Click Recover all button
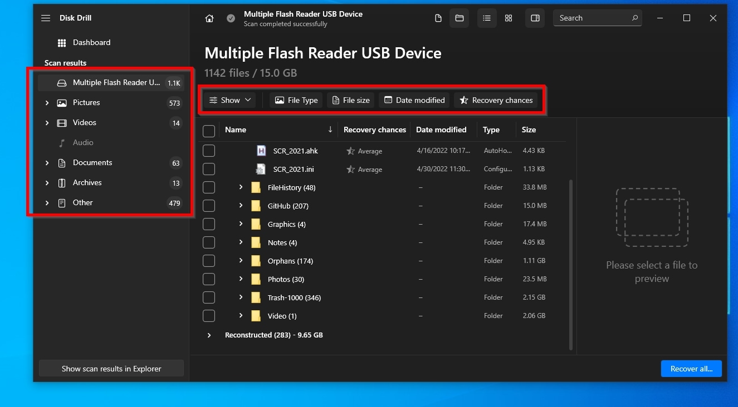738x407 pixels. pyautogui.click(x=691, y=369)
